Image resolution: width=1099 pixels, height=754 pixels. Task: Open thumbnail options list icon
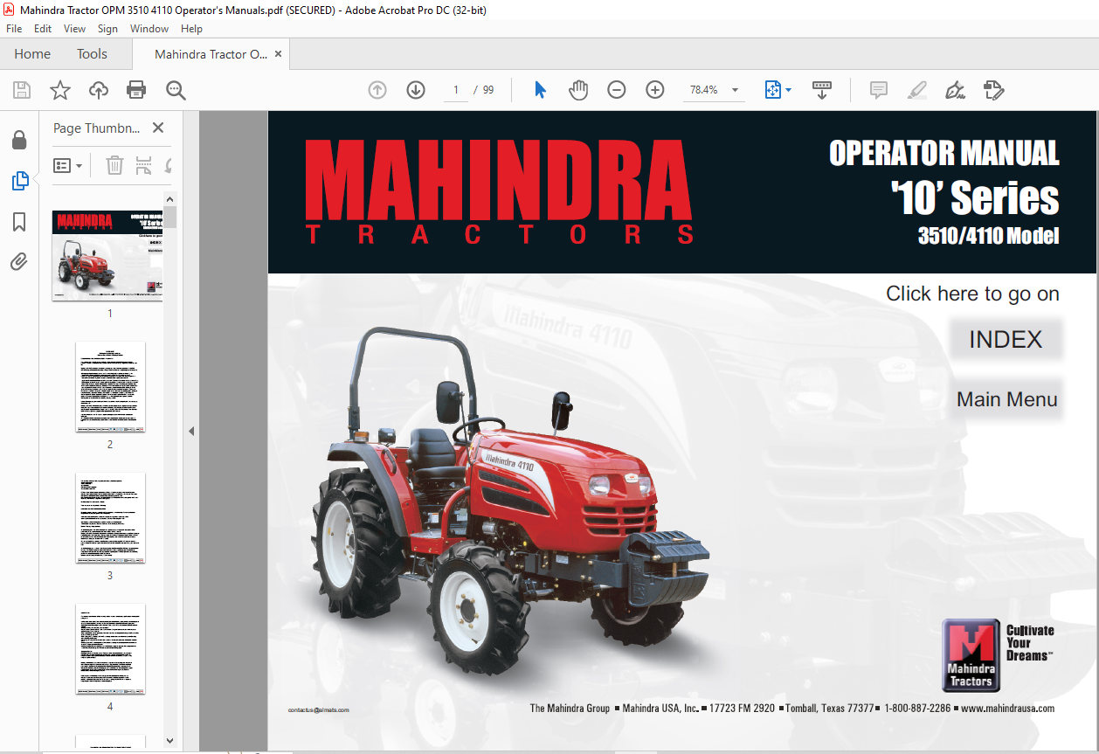(67, 165)
